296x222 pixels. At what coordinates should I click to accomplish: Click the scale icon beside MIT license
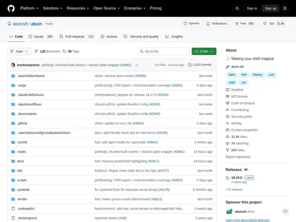click(x=228, y=96)
